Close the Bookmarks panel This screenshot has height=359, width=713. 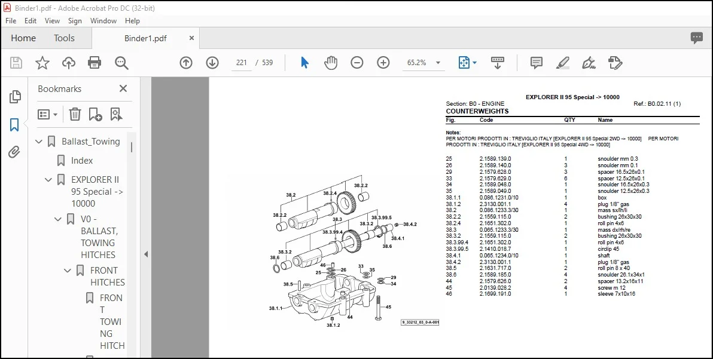click(x=123, y=88)
